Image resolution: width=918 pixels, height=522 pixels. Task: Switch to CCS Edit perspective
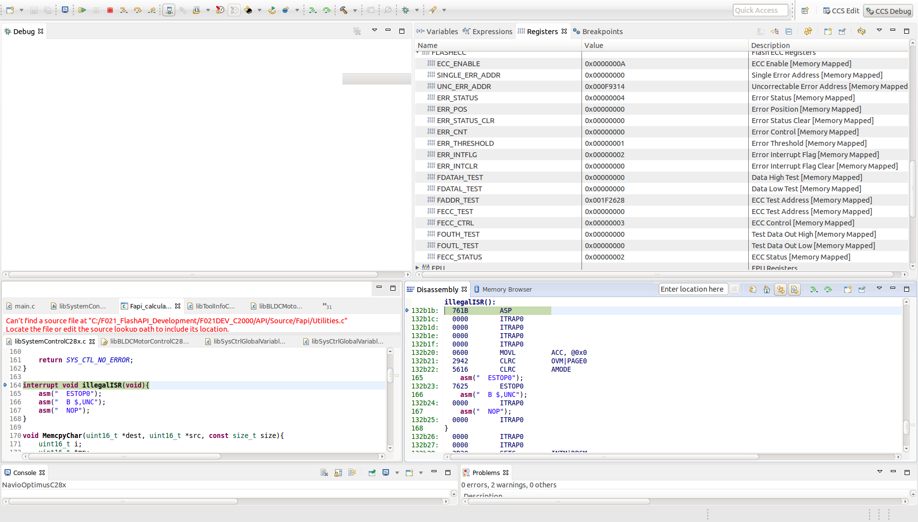(841, 10)
